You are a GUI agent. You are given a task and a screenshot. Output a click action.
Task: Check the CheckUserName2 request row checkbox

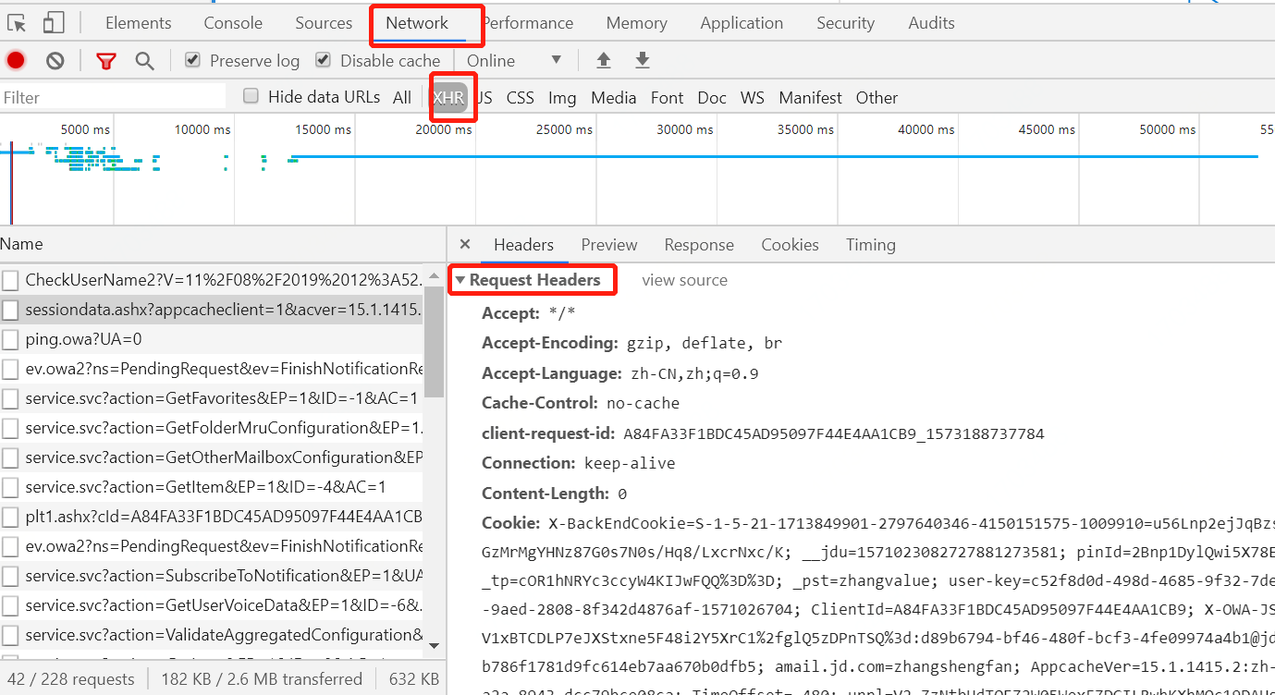pyautogui.click(x=10, y=280)
